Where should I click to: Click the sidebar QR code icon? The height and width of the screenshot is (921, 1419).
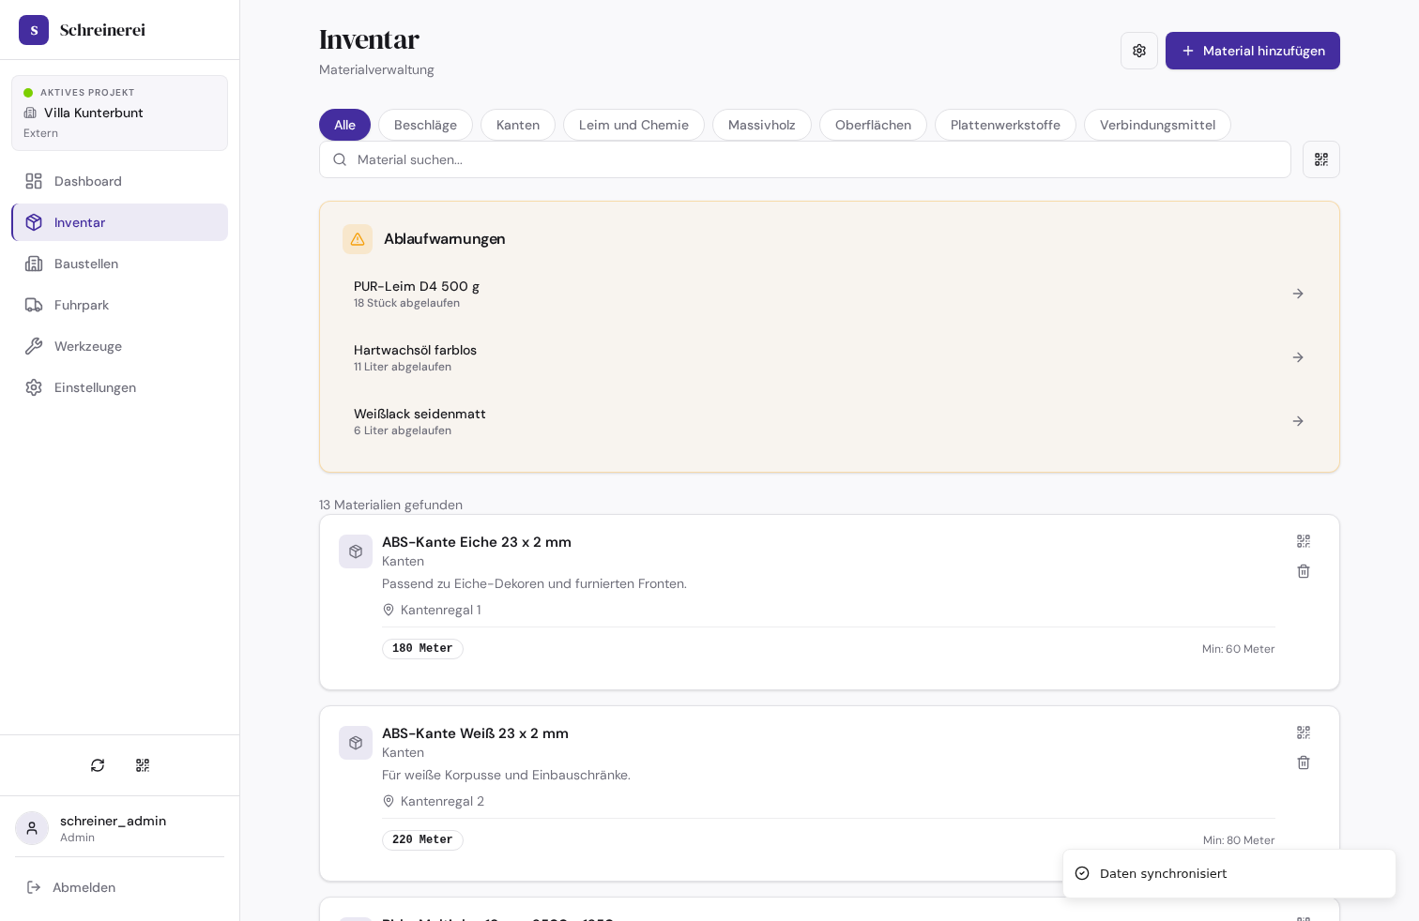pos(143,765)
